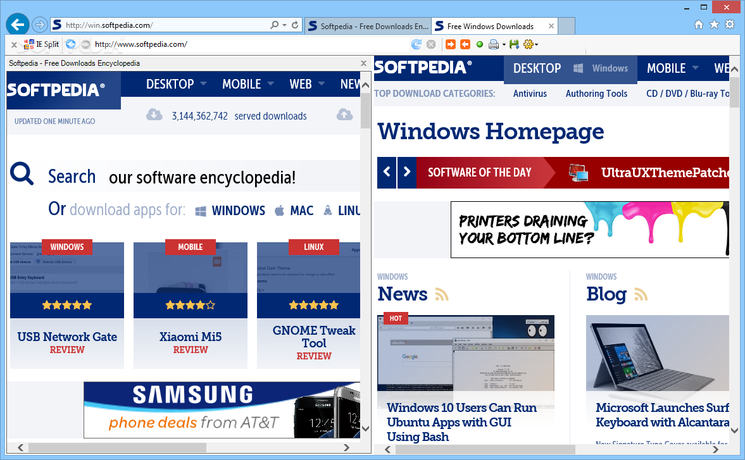Click the IE Split settings cog icon
This screenshot has width=745, height=460.
[x=528, y=44]
